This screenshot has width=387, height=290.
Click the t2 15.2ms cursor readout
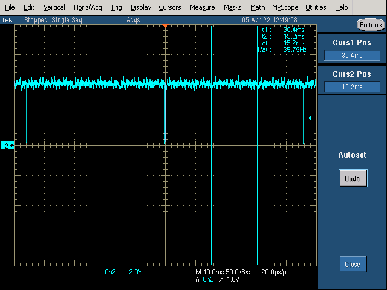pyautogui.click(x=283, y=36)
